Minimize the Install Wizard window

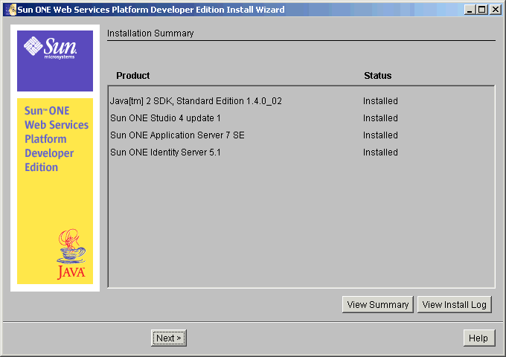(x=470, y=10)
